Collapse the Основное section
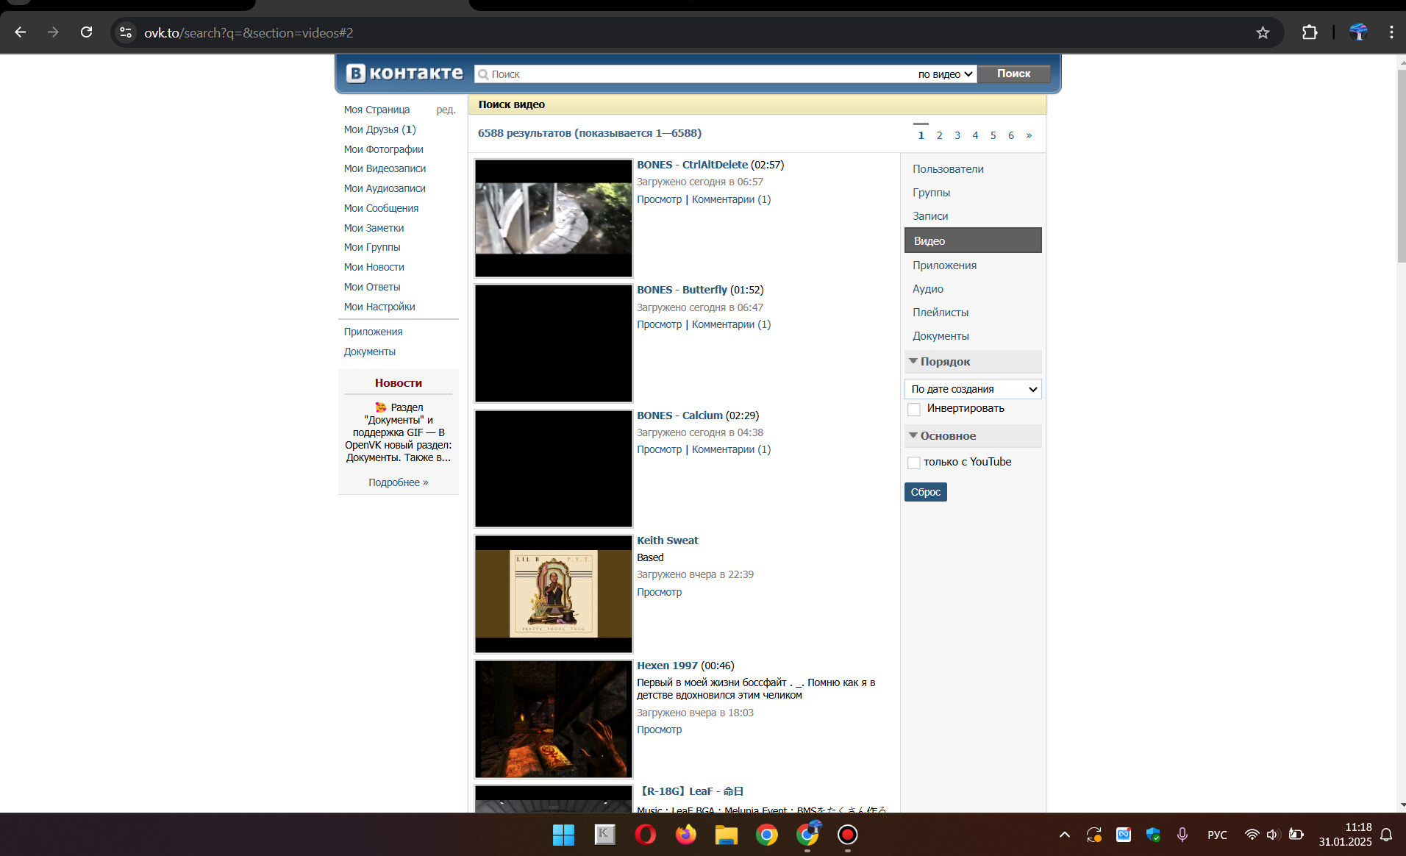Screen dimensions: 1406x856 click(973, 436)
